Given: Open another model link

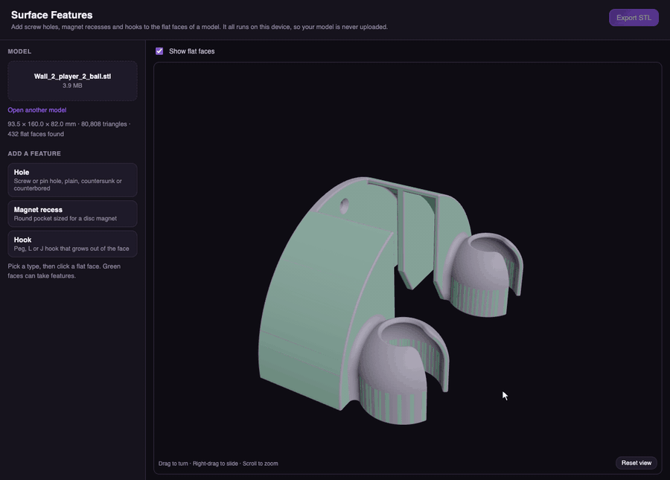Looking at the screenshot, I should pyautogui.click(x=36, y=109).
